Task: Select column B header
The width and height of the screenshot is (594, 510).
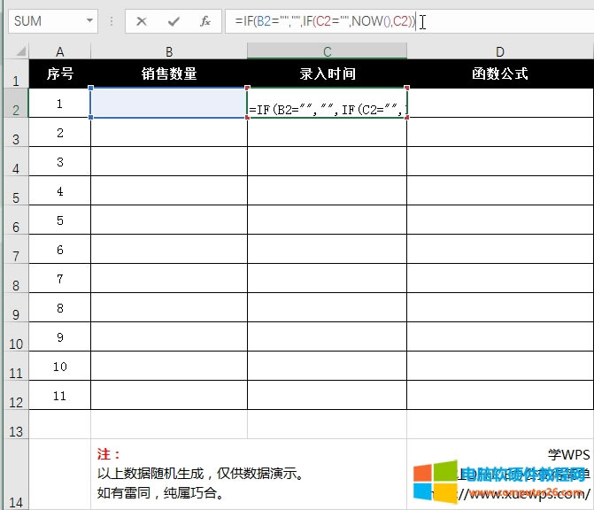Action: click(x=168, y=51)
